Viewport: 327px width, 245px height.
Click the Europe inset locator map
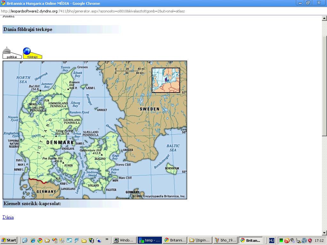[166, 80]
